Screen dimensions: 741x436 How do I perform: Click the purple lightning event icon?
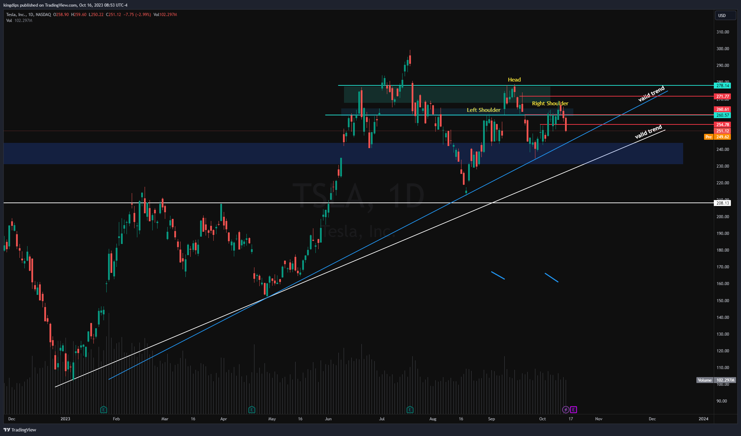coord(566,410)
